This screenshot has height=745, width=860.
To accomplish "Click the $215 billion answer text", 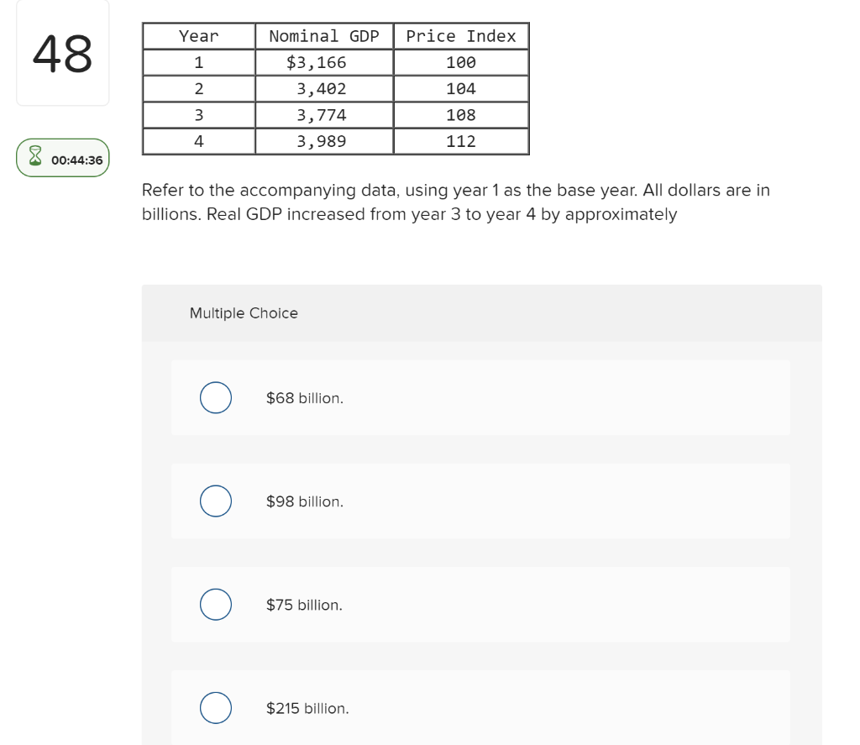I will click(x=307, y=708).
